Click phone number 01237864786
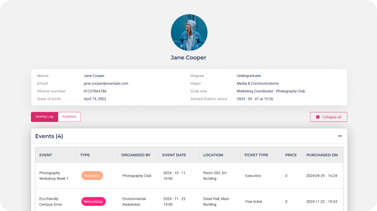The height and width of the screenshot is (211, 377). (x=95, y=91)
